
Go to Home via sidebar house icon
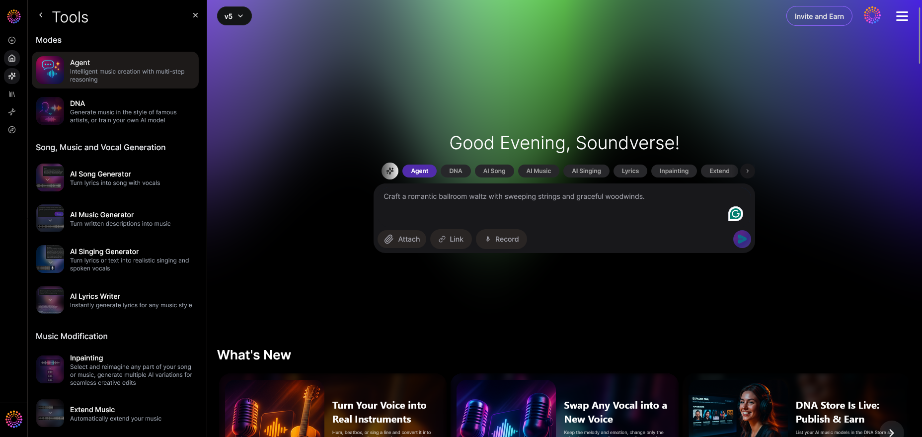(x=12, y=58)
